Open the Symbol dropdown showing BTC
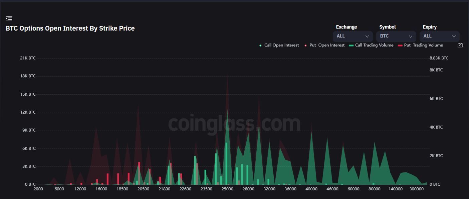 click(x=396, y=36)
